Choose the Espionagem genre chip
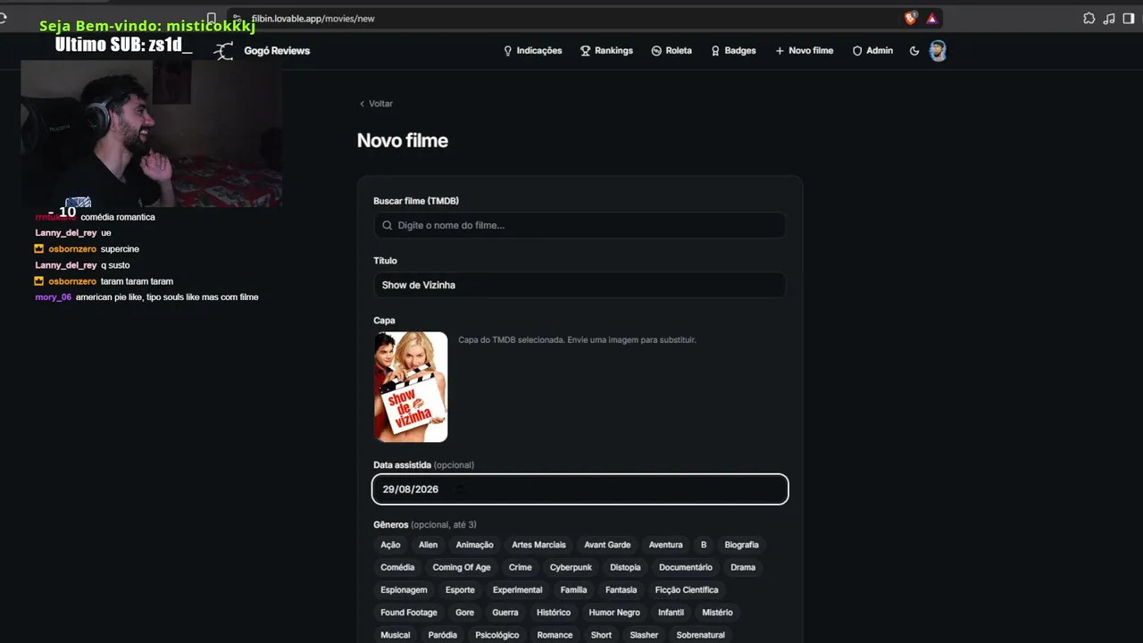The height and width of the screenshot is (643, 1143). [404, 589]
